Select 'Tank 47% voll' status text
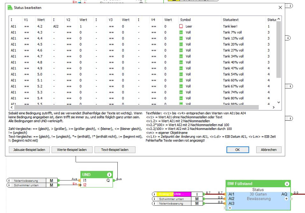This screenshot has height=213, width=305. click(233, 68)
